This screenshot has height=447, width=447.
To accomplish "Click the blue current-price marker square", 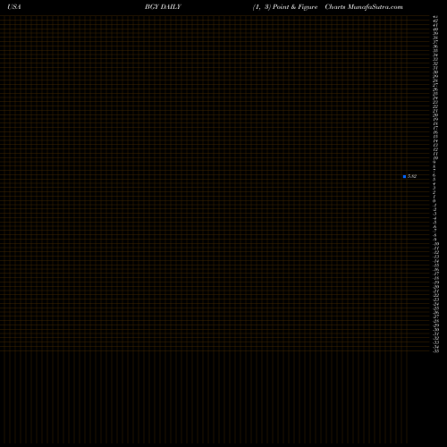I will 404,176.
